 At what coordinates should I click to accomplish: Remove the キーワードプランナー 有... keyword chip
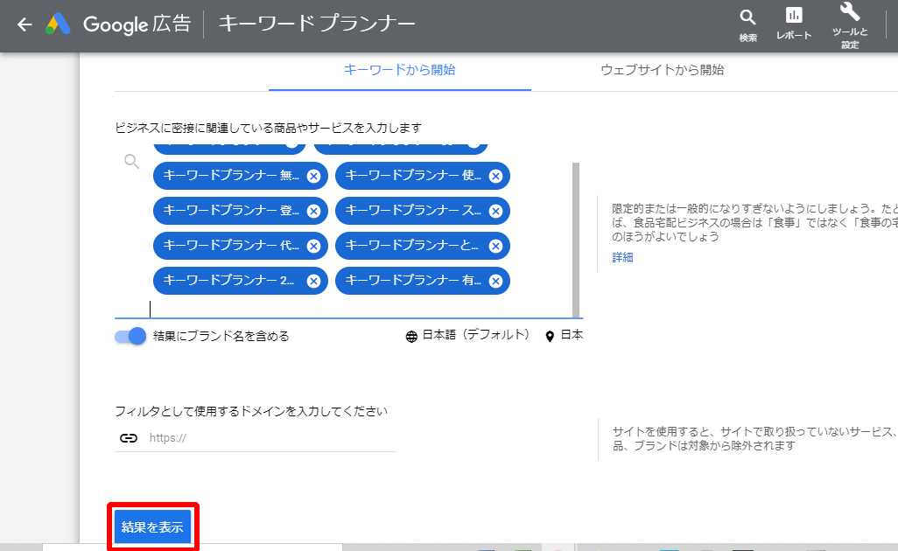point(495,281)
